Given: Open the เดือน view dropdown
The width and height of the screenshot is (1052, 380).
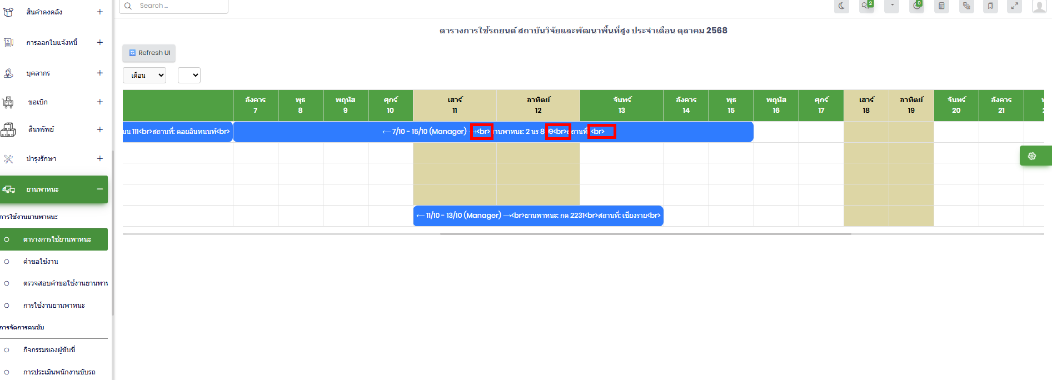Looking at the screenshot, I should point(144,76).
